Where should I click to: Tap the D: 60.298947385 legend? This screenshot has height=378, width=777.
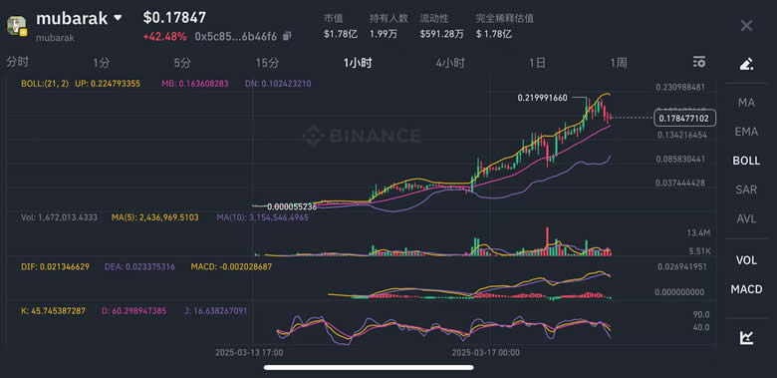[133, 311]
